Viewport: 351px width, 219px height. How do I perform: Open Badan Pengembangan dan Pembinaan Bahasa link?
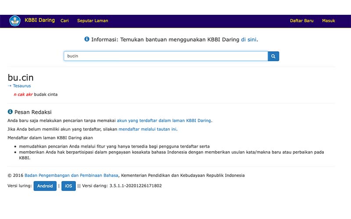[x=71, y=176]
